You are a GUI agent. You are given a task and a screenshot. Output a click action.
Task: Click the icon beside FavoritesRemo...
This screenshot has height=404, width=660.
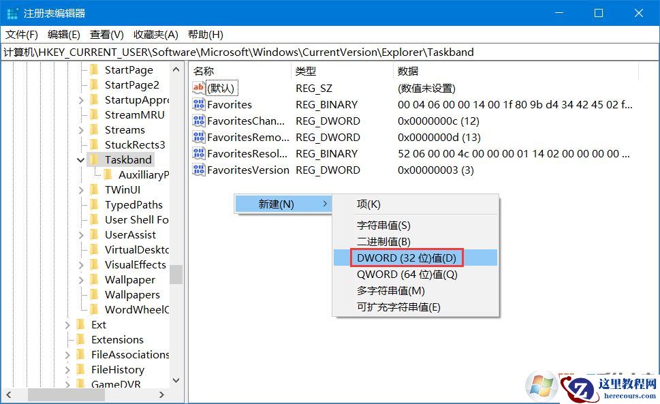(198, 137)
